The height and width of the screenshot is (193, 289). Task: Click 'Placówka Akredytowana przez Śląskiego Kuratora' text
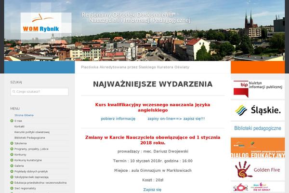tap(135, 67)
